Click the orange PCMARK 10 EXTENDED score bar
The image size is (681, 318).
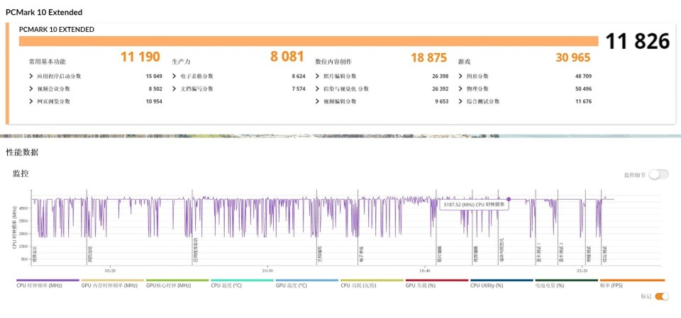point(309,41)
